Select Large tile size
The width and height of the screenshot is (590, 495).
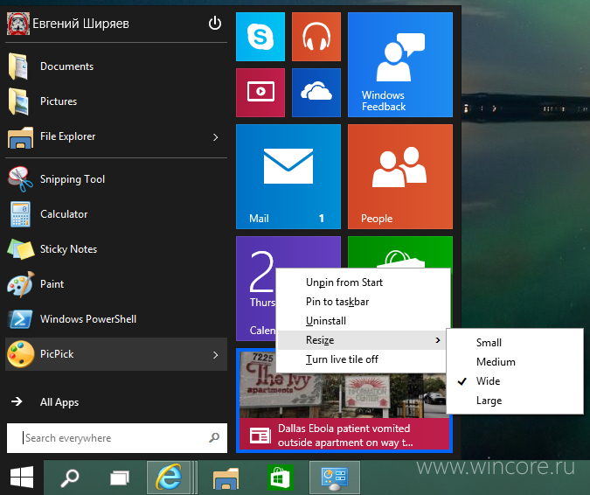[x=515, y=401]
